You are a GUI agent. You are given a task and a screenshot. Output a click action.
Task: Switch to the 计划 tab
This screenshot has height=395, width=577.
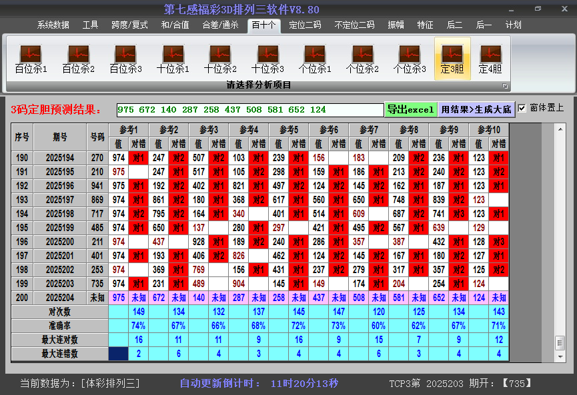[513, 25]
